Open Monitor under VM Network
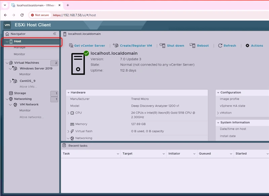The height and width of the screenshot is (196, 269). pyautogui.click(x=25, y=111)
